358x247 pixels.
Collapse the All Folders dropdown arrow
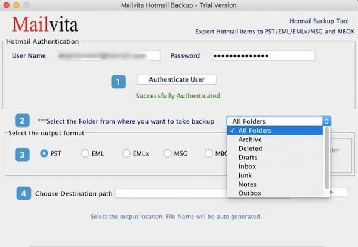(x=326, y=121)
